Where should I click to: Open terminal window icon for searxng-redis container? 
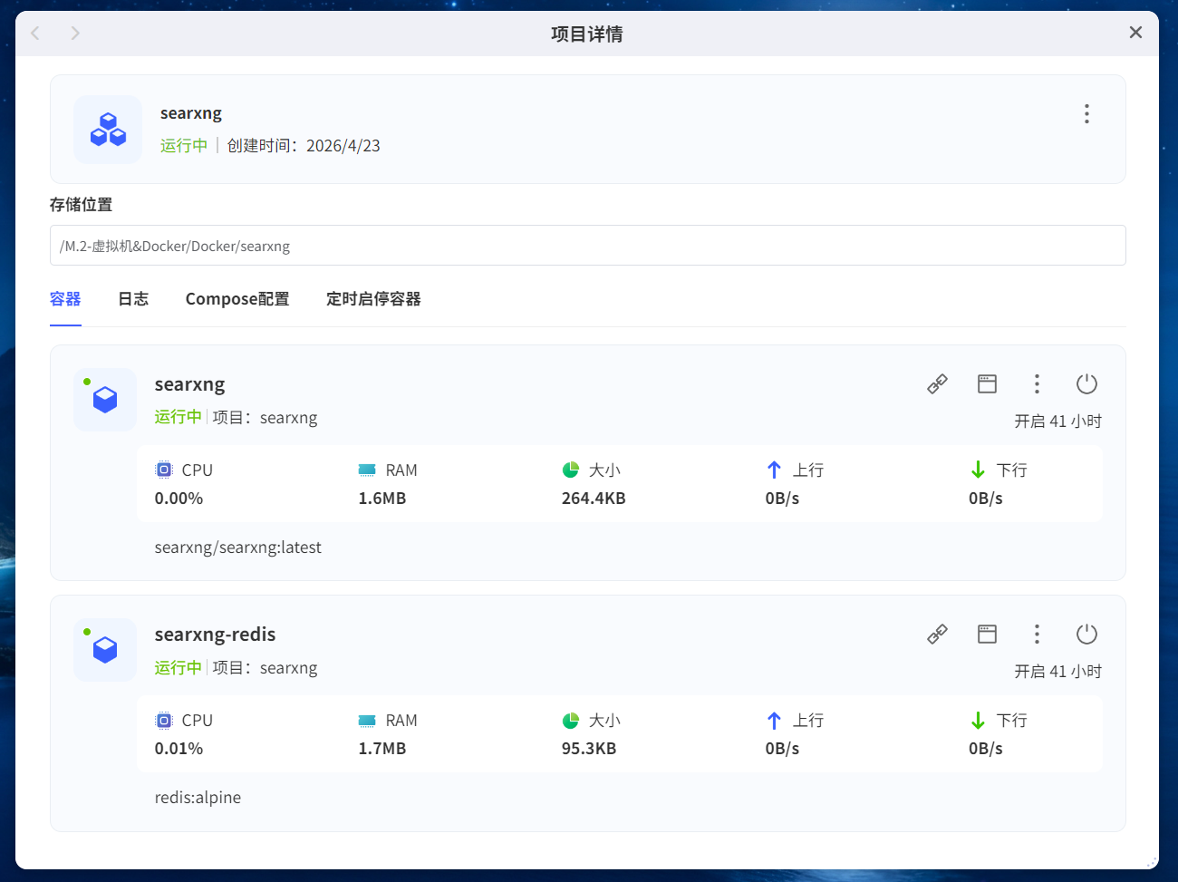click(x=987, y=635)
